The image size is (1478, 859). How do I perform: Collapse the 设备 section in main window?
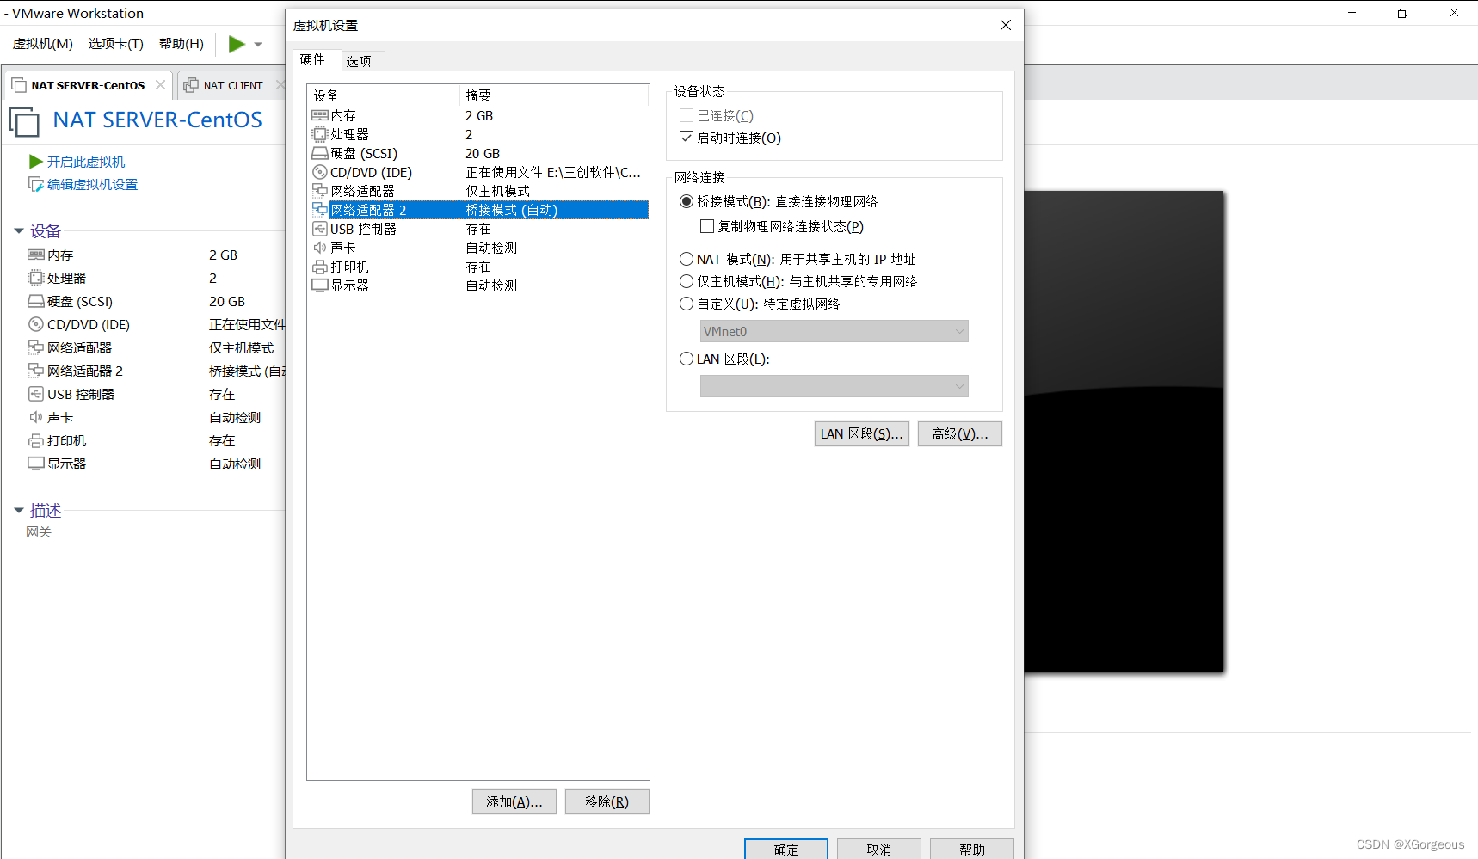coord(19,230)
